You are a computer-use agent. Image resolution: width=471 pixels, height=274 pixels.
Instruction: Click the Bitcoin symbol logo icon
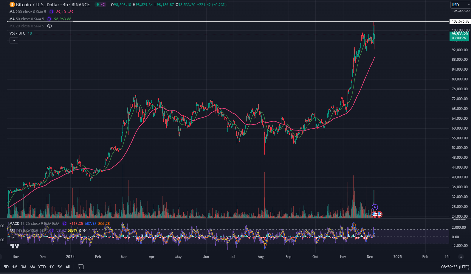[12, 4]
